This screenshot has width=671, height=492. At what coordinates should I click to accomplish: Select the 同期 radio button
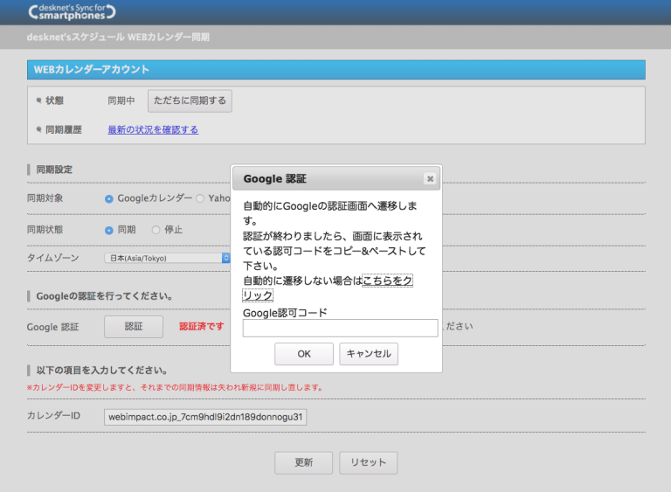point(109,231)
